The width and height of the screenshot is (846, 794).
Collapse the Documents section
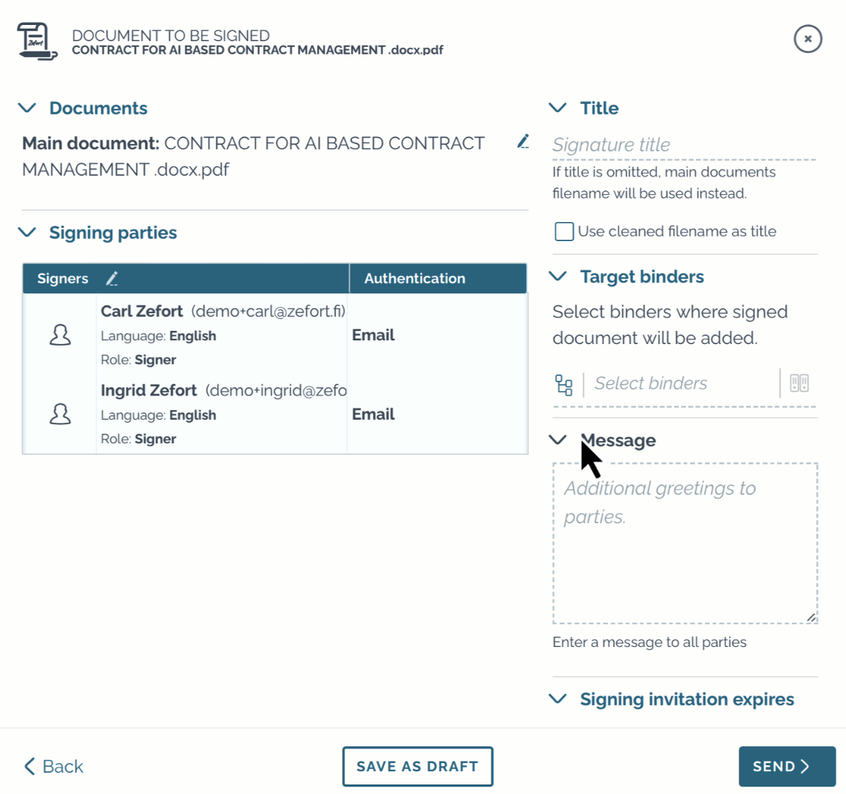pyautogui.click(x=27, y=108)
